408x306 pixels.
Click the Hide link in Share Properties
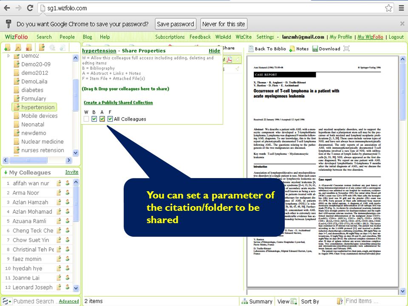point(214,51)
